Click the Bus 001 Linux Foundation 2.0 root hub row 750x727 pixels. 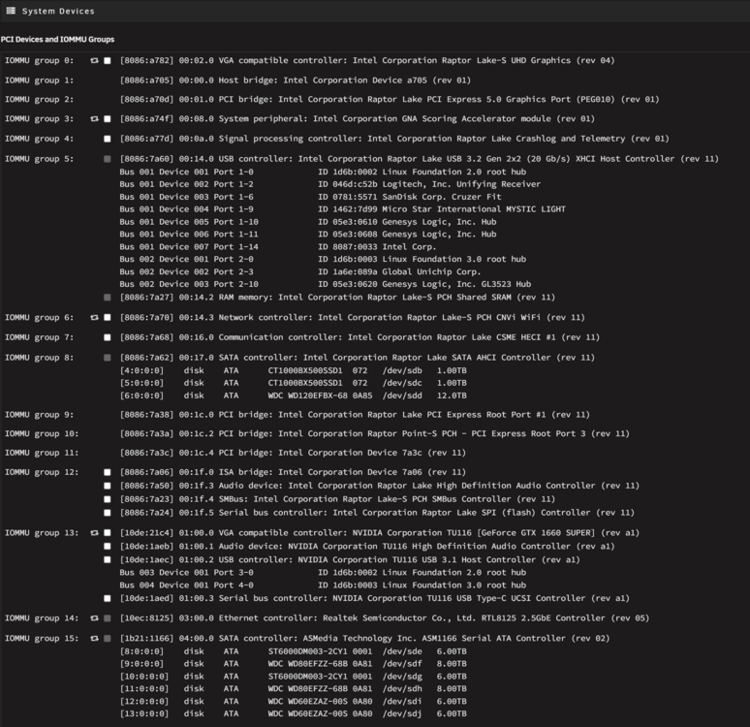(323, 172)
